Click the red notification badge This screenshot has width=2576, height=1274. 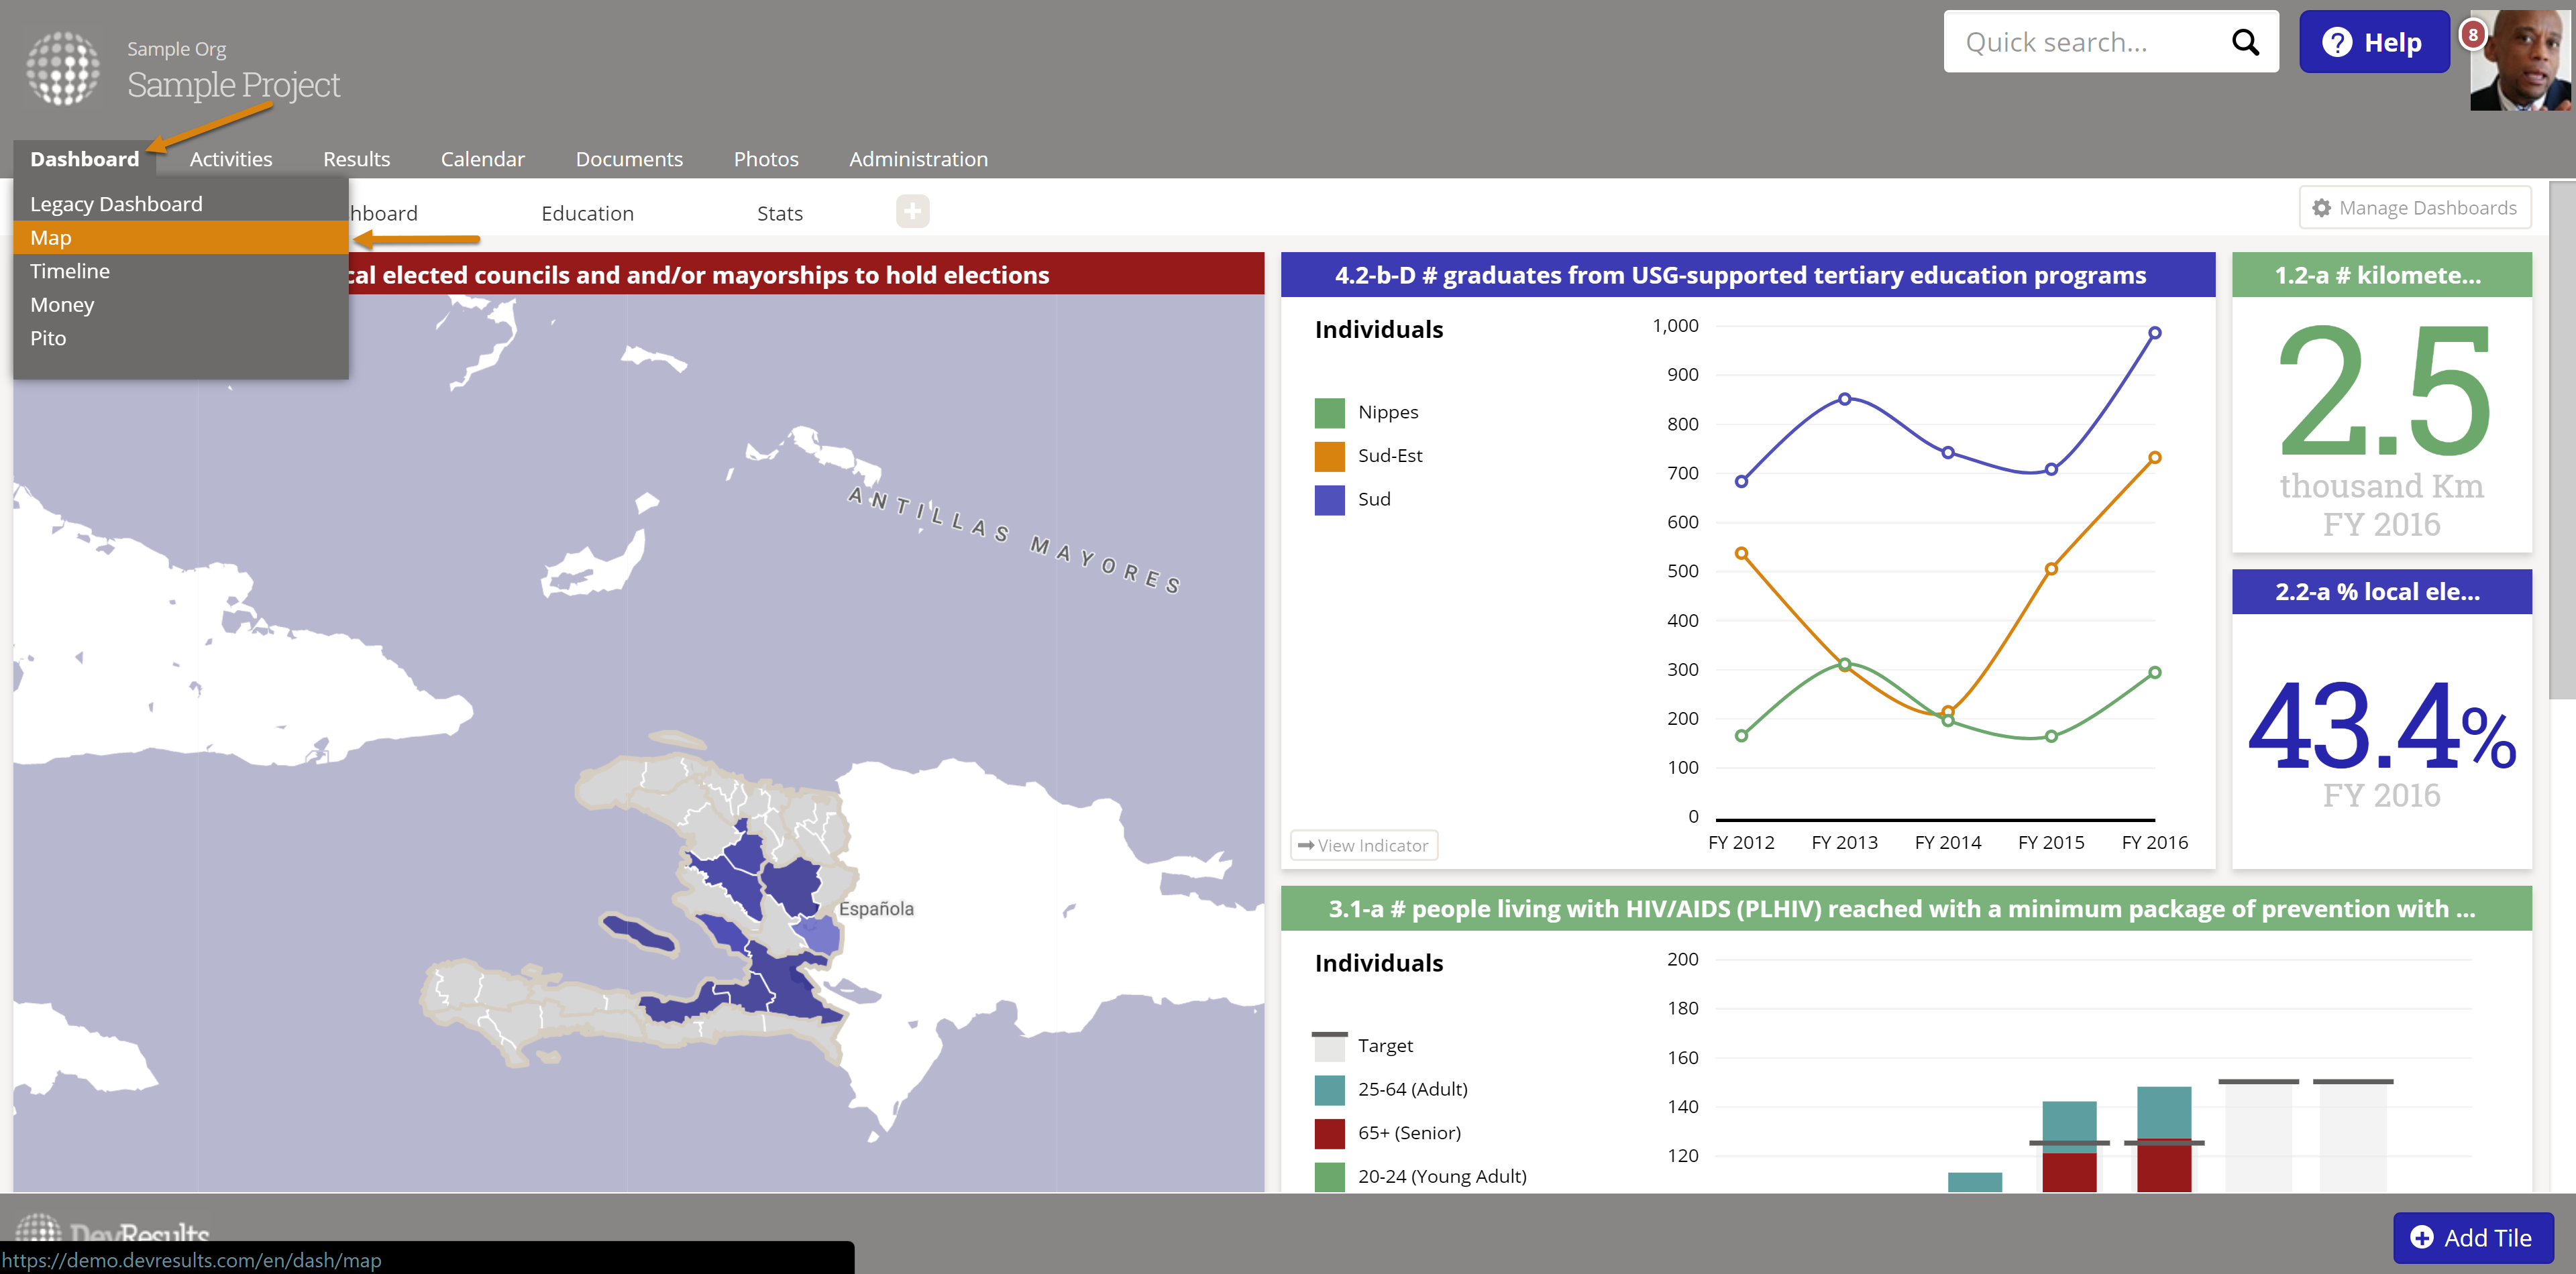coord(2472,35)
